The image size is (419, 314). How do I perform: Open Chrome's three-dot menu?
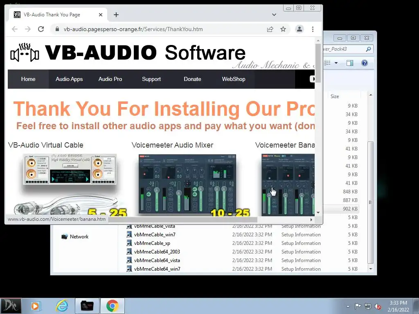pyautogui.click(x=313, y=29)
